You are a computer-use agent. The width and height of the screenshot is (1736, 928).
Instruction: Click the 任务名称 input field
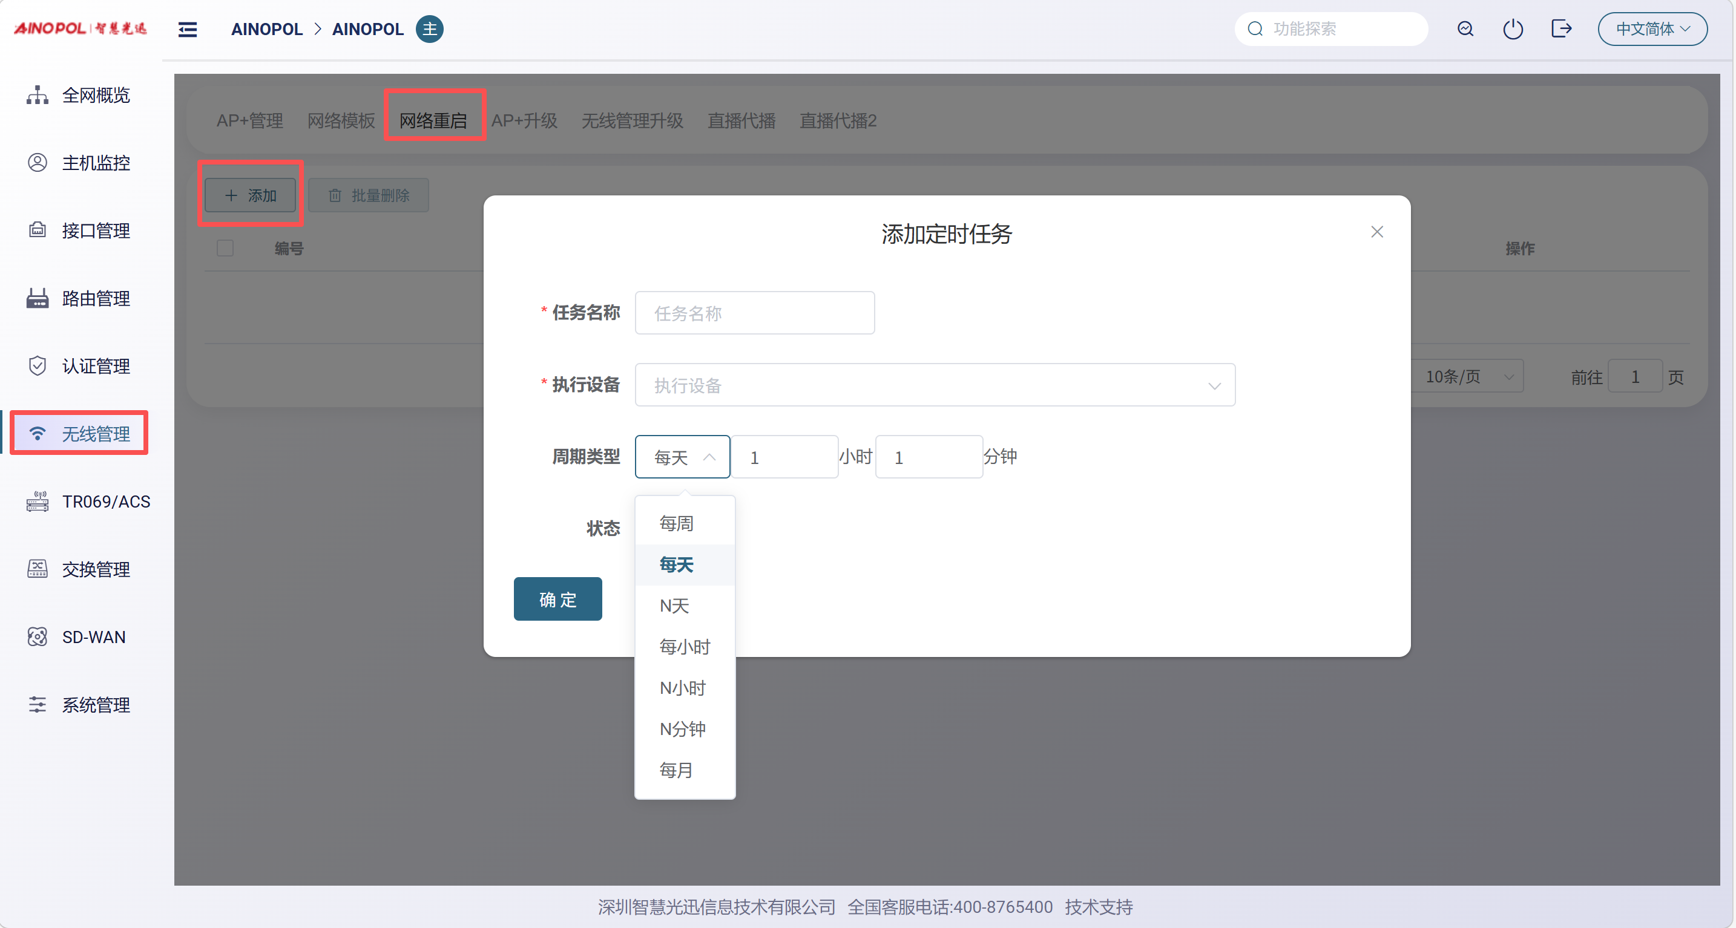[x=754, y=313]
